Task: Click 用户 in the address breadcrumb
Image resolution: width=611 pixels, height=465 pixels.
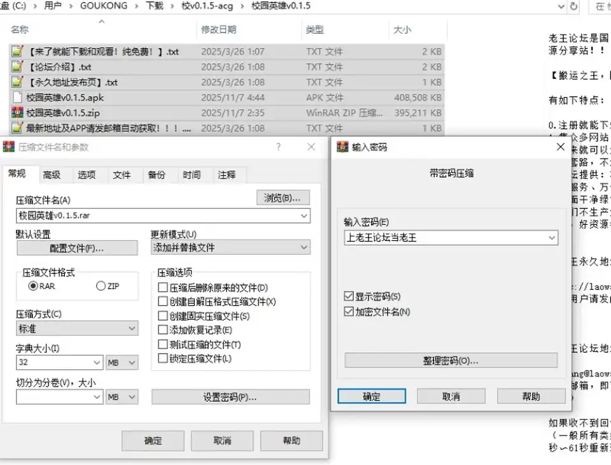Action: tap(53, 6)
